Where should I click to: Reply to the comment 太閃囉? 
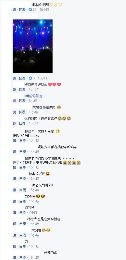tap(22, 235)
